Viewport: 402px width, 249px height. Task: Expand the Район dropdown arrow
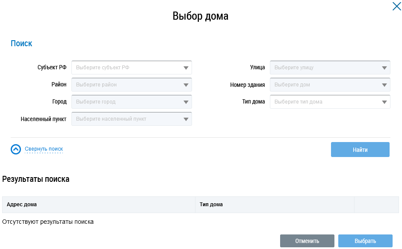(x=186, y=85)
